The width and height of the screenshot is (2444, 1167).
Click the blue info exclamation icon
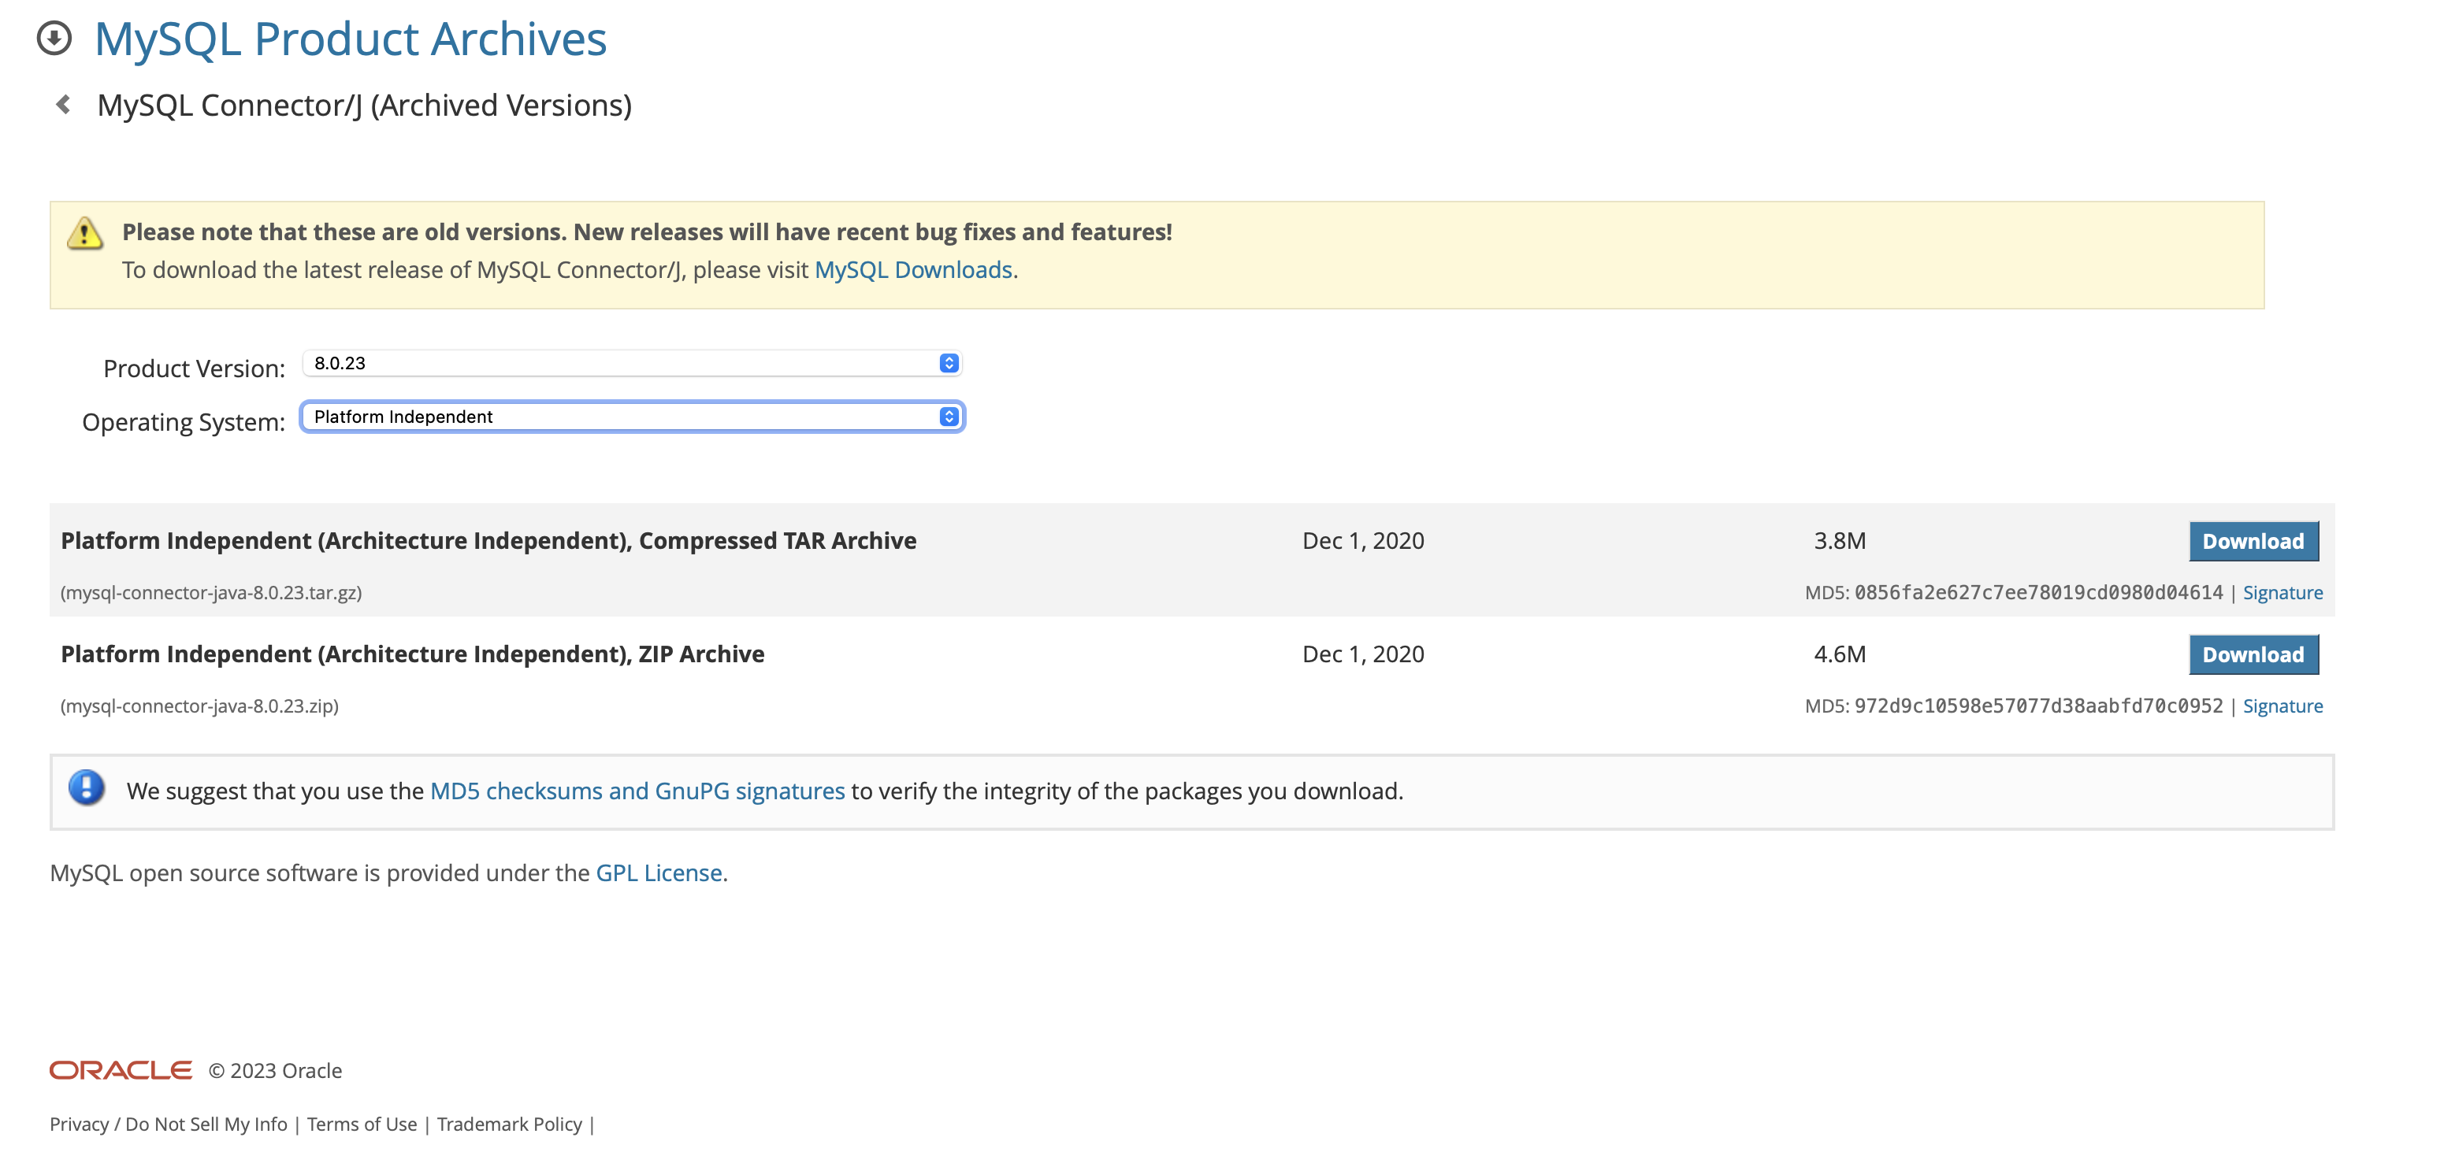tap(87, 787)
